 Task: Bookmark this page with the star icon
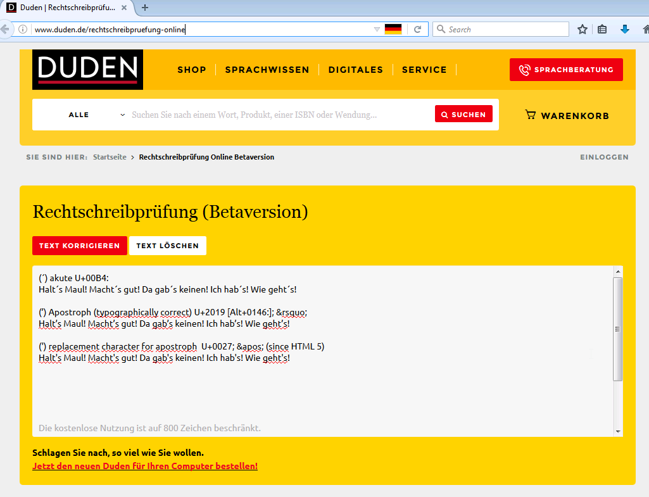click(x=583, y=29)
